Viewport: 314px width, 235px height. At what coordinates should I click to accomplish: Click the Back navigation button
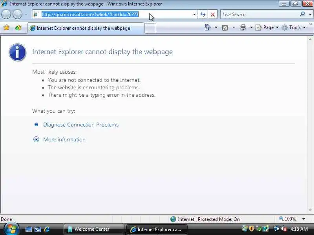[x=6, y=14]
